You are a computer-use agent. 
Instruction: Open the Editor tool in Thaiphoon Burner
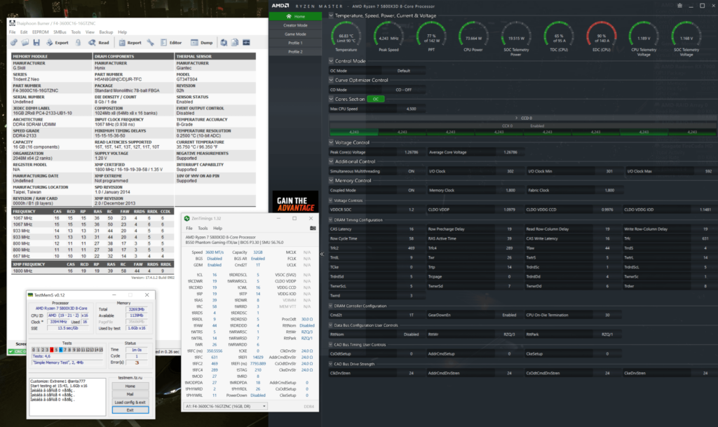[x=171, y=43]
